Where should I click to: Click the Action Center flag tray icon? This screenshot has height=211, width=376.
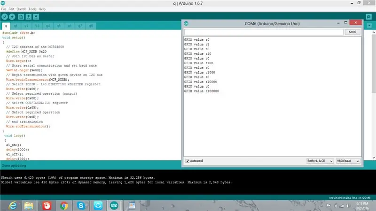click(x=329, y=205)
